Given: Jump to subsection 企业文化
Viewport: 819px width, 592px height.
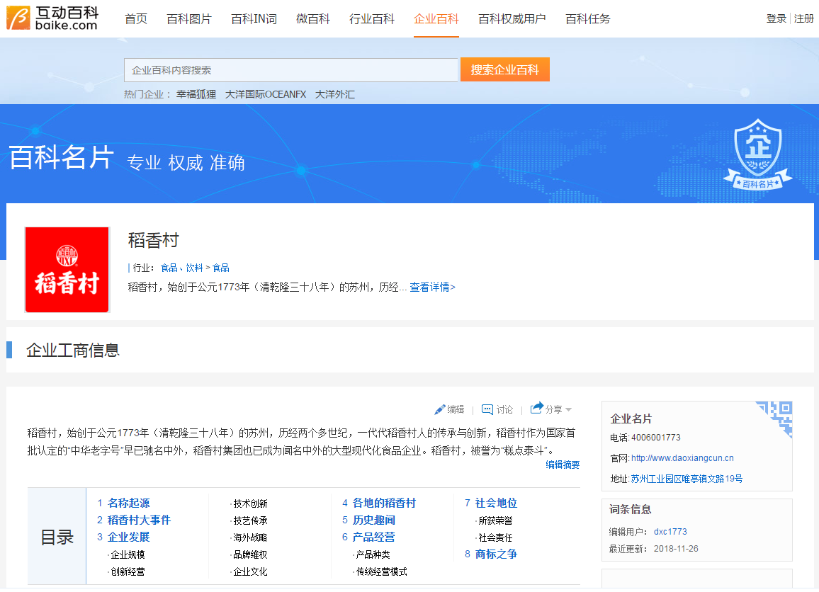Looking at the screenshot, I should pyautogui.click(x=250, y=571).
